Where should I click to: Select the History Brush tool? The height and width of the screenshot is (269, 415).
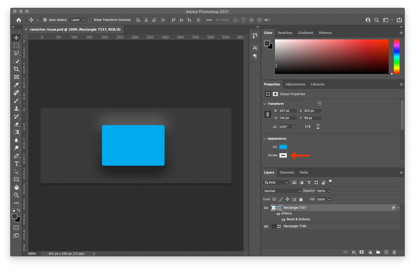(16, 116)
